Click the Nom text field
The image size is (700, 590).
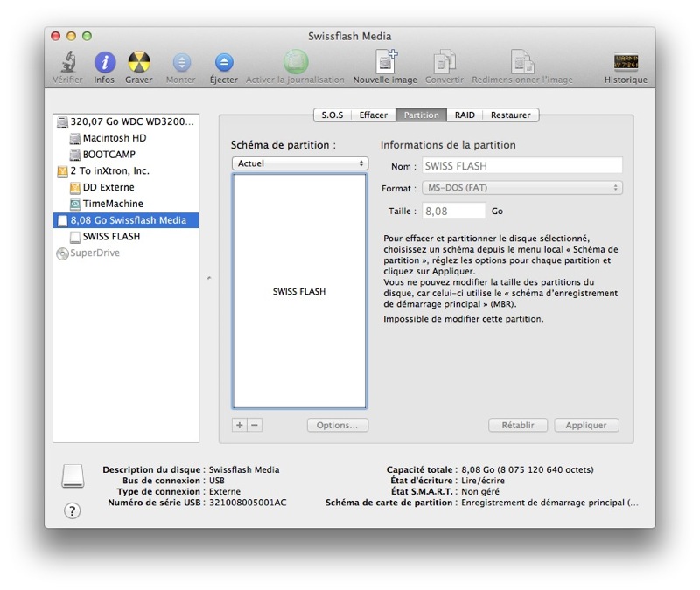click(x=521, y=165)
